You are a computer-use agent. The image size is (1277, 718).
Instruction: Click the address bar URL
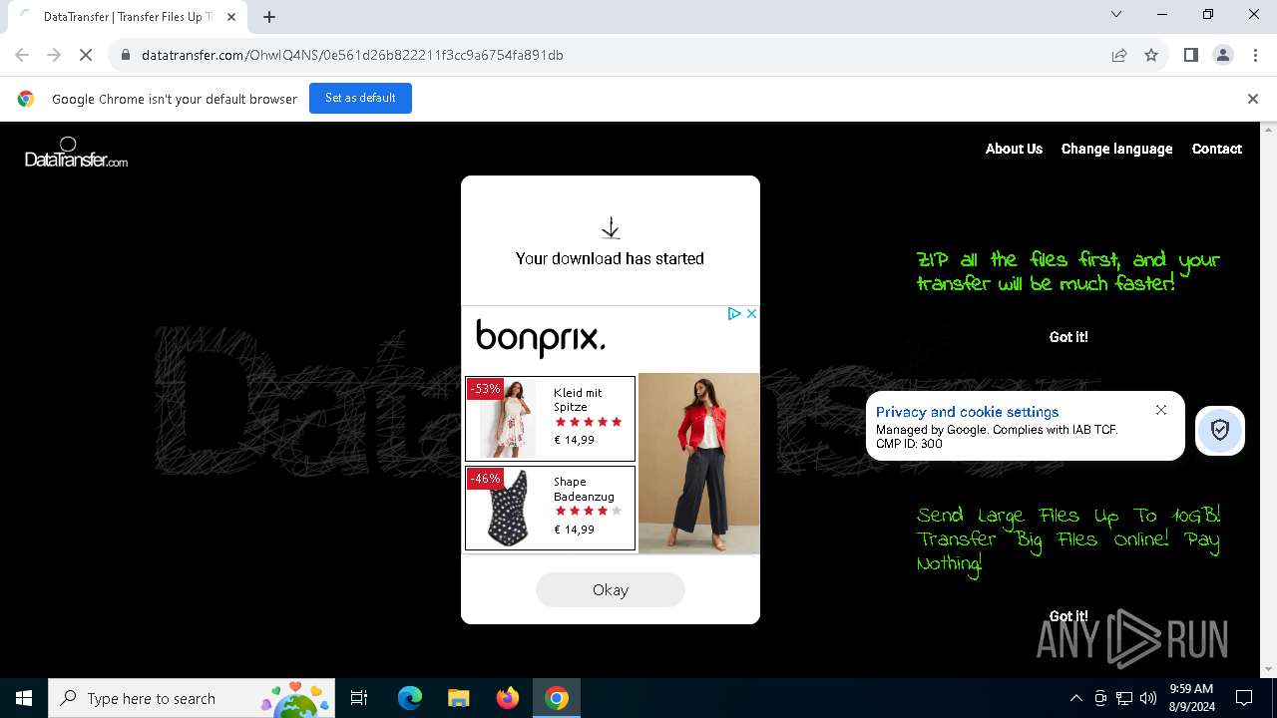[x=352, y=55]
